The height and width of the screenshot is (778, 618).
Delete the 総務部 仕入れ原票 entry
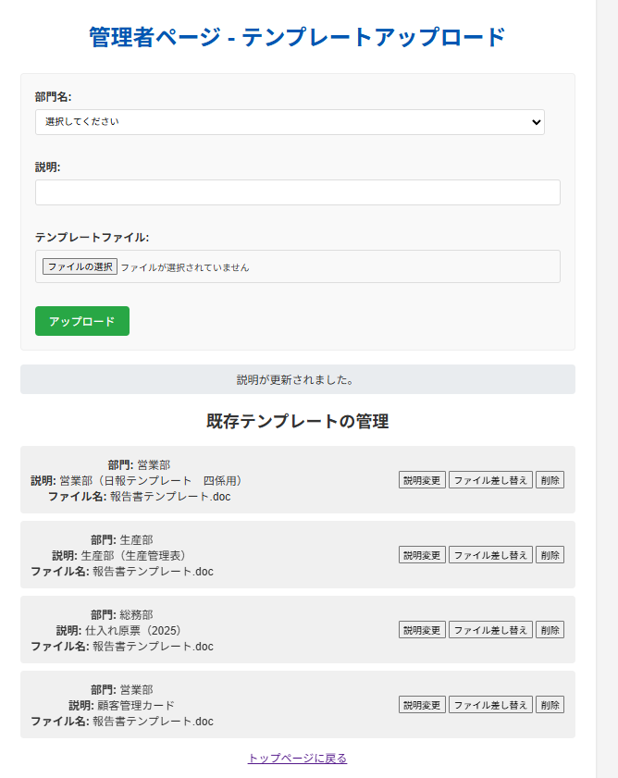[550, 630]
